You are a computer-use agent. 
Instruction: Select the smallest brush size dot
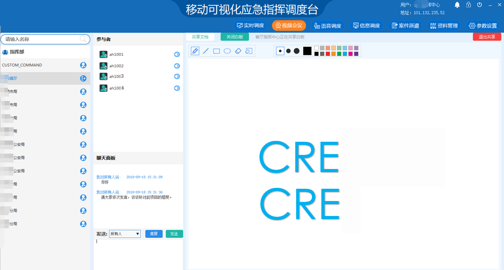tap(280, 51)
